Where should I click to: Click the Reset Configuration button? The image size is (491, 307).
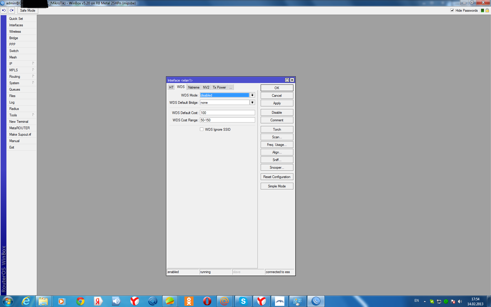pos(277,177)
